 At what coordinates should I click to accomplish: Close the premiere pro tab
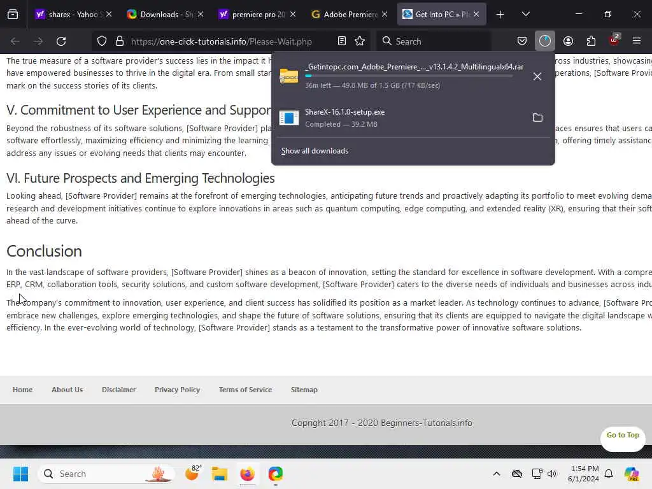click(293, 15)
